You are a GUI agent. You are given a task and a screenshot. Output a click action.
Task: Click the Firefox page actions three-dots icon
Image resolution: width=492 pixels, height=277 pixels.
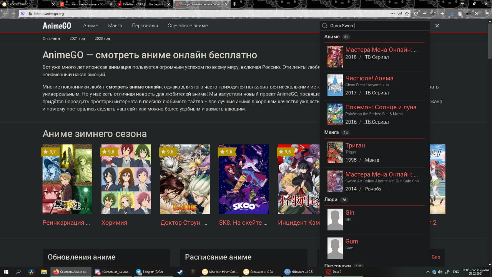392,13
